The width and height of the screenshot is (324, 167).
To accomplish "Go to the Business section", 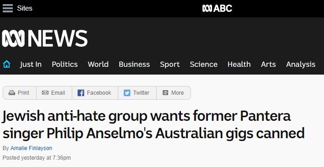I will click(134, 65).
